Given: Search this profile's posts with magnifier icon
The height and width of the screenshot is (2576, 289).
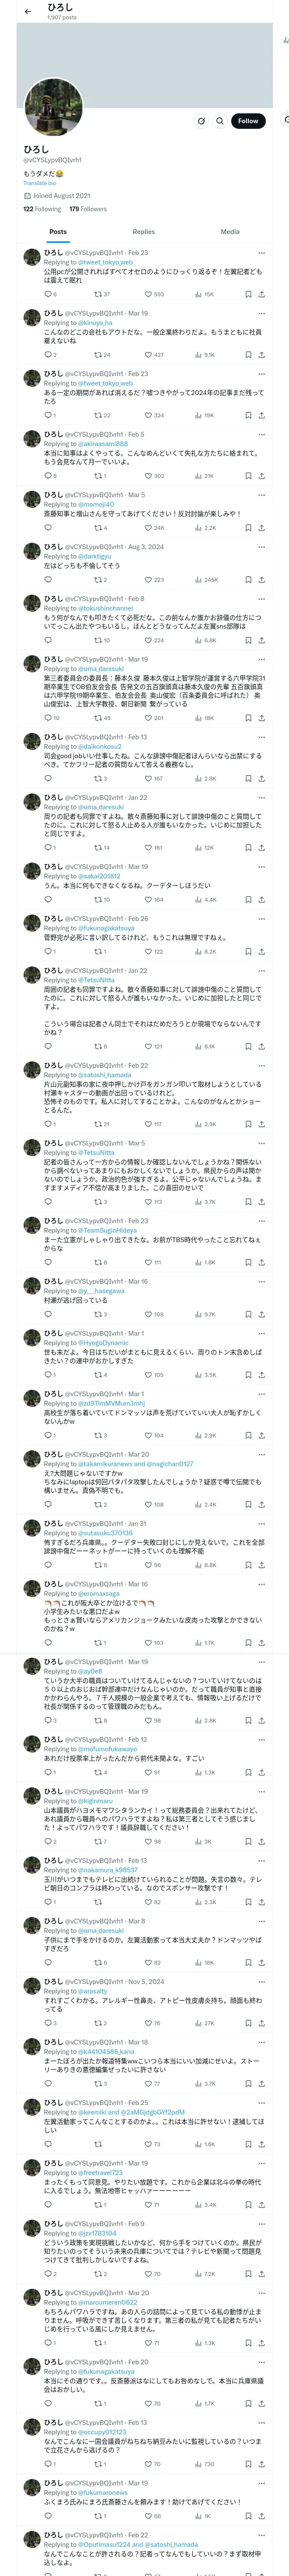Looking at the screenshot, I should (x=219, y=121).
